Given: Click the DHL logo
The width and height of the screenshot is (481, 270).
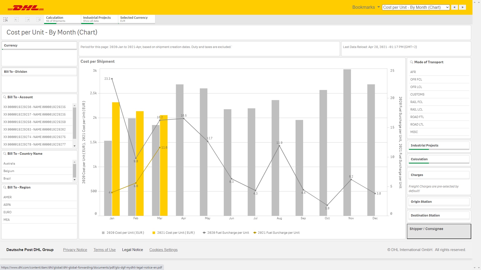Looking at the screenshot, I should pyautogui.click(x=26, y=8).
